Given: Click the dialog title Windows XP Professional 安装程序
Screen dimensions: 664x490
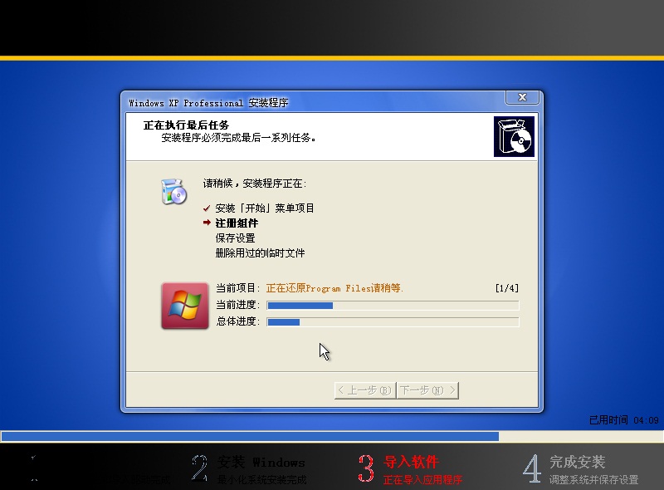Looking at the screenshot, I should (x=208, y=103).
